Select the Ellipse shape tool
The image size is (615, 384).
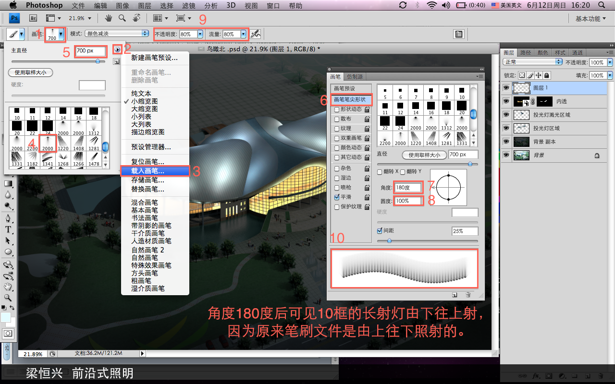pos(8,252)
